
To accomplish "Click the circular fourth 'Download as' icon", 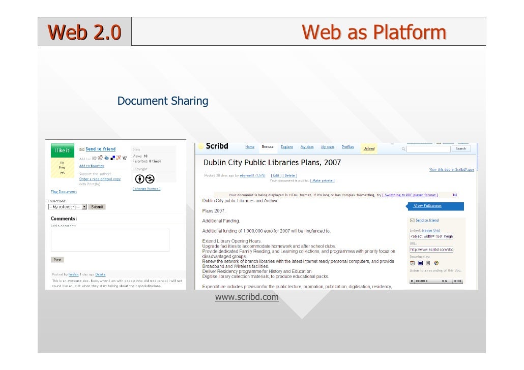I will 436,263.
